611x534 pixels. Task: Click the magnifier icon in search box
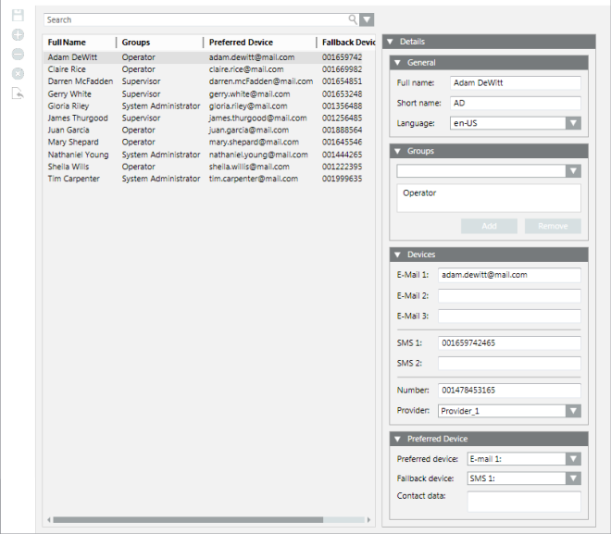[x=353, y=19]
